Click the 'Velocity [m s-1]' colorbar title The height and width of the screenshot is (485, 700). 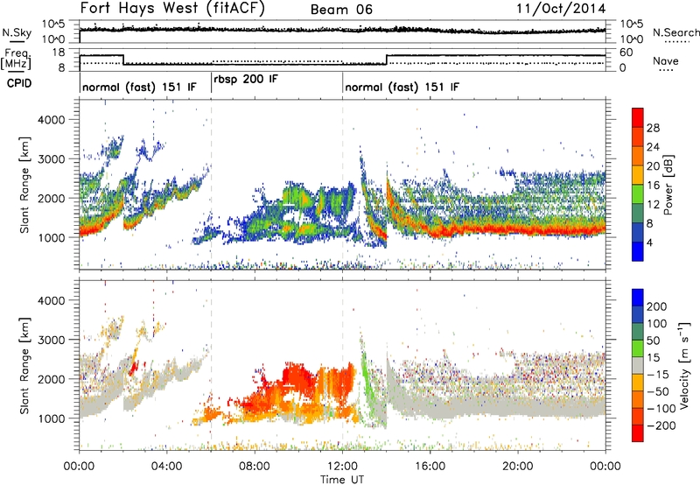[684, 365]
